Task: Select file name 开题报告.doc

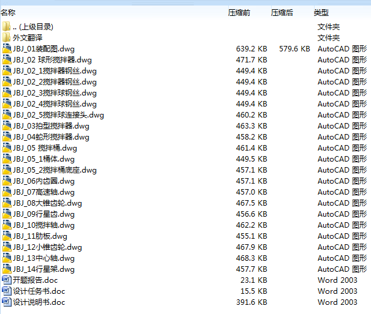Action: pos(35,280)
